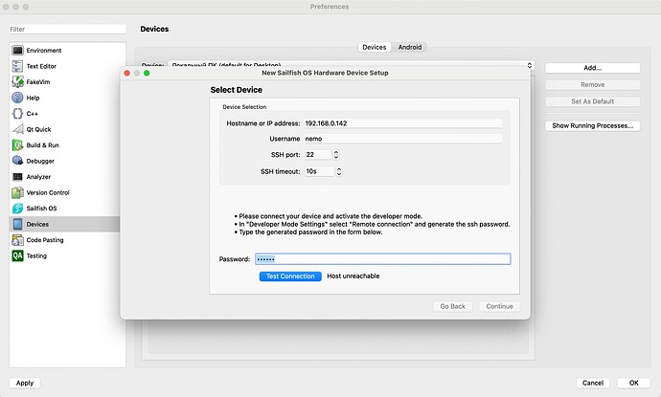661x397 pixels.
Task: Open the Version Control icon
Action: tap(17, 192)
